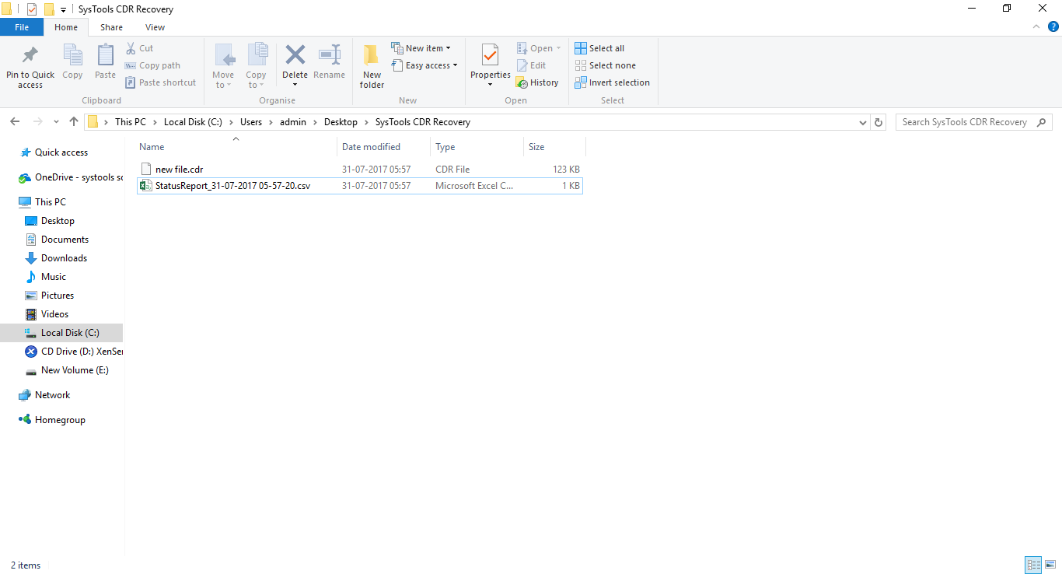Click the Delete X icon
The height and width of the screenshot is (574, 1062).
point(295,54)
